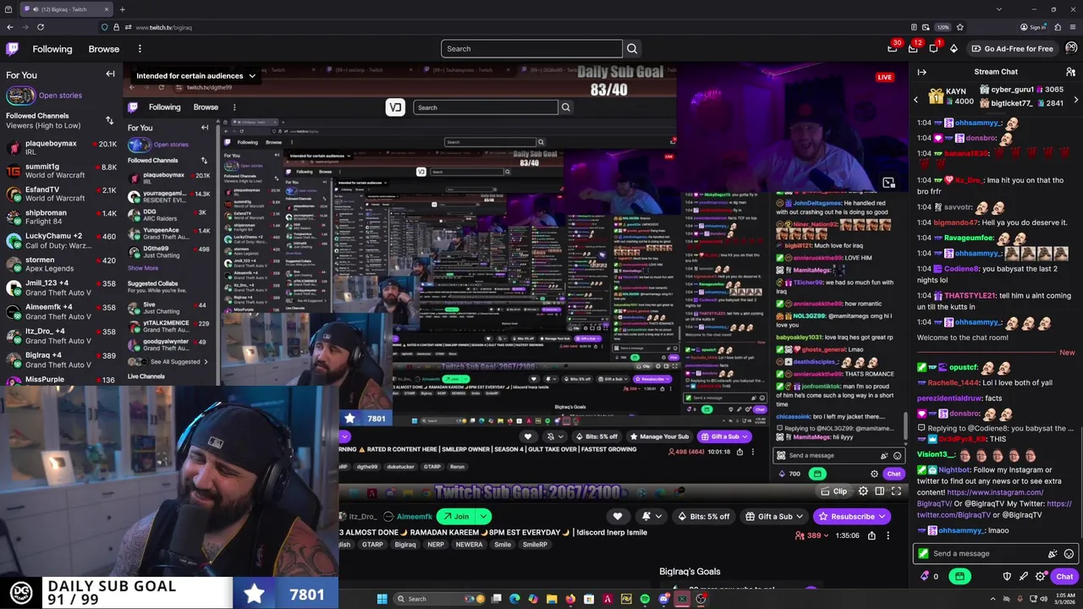This screenshot has width=1083, height=609.
Task: Open the chat Community users icon
Action: click(1070, 72)
